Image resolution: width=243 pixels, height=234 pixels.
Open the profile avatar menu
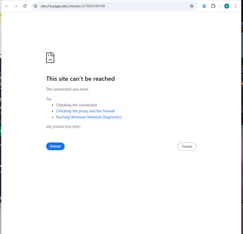[x=226, y=6]
